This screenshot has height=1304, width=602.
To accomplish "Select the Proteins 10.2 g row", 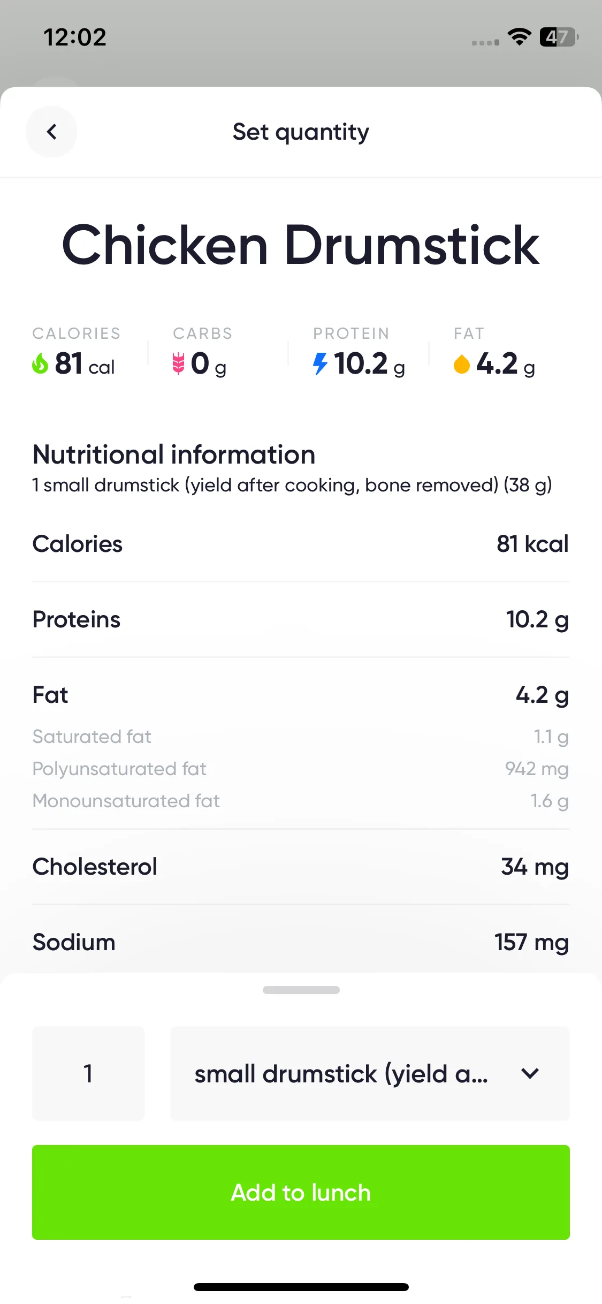I will point(301,619).
